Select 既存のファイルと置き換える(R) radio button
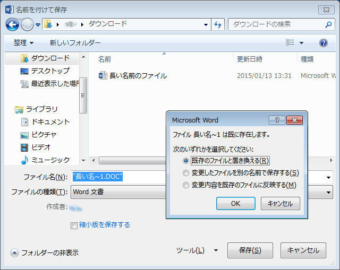Image resolution: width=340 pixels, height=270 pixels. (185, 161)
